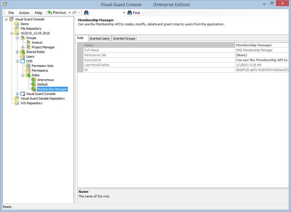Select the Analyst tree item
Screen dimensions: 291x212
click(x=37, y=43)
